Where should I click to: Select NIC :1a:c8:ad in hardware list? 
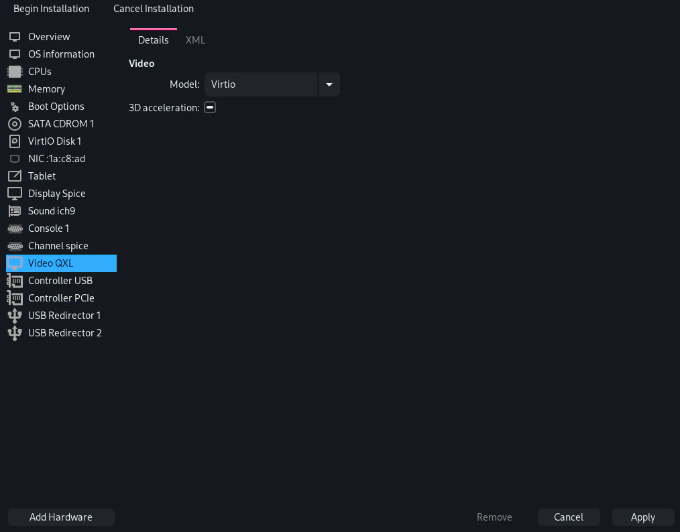point(56,159)
